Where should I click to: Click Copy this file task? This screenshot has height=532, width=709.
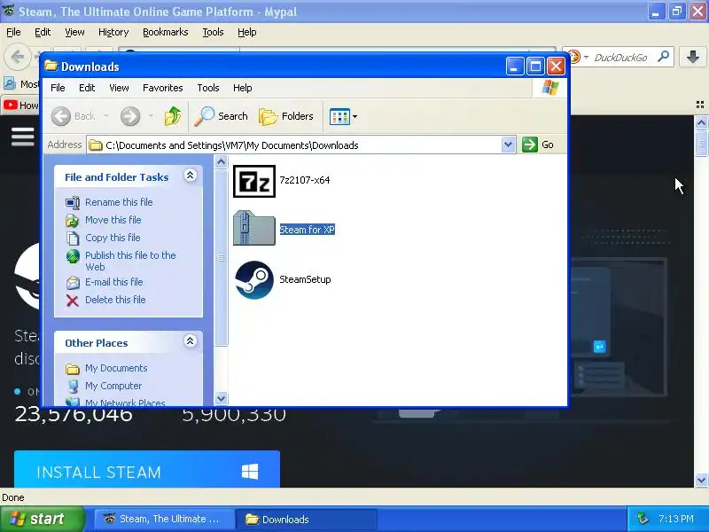click(x=113, y=238)
